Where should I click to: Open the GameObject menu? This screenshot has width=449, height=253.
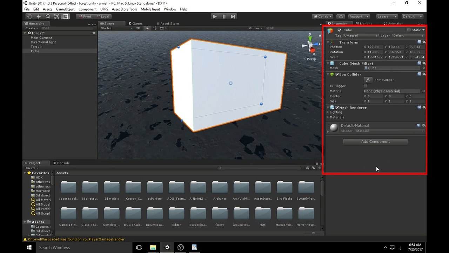(x=65, y=9)
